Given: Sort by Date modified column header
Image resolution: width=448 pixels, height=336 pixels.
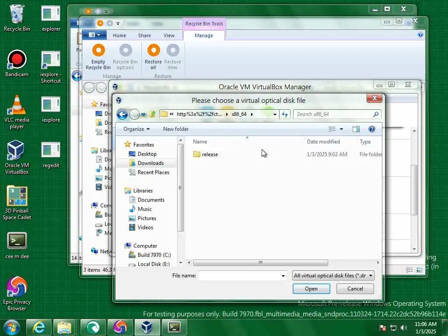Looking at the screenshot, I should (323, 142).
